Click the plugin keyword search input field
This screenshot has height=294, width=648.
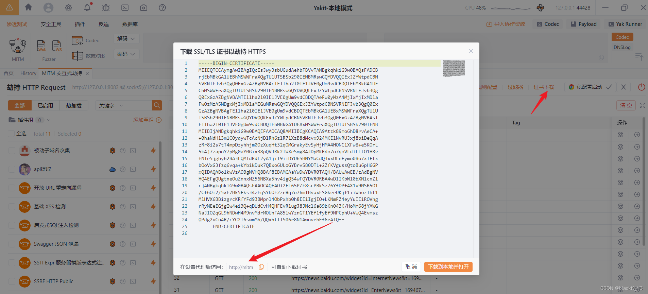coord(139,105)
